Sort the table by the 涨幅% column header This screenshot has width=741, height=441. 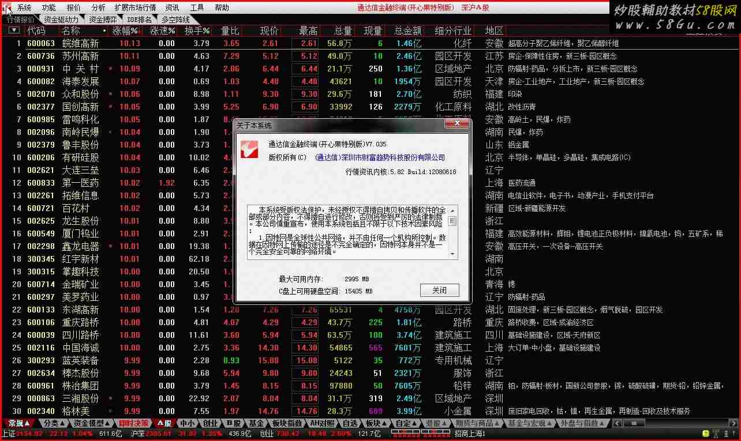[125, 31]
